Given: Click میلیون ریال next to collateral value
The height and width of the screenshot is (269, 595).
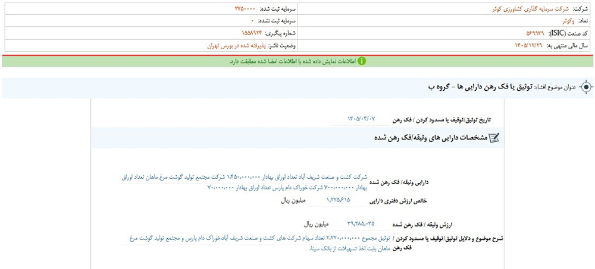Looking at the screenshot, I should tap(317, 224).
